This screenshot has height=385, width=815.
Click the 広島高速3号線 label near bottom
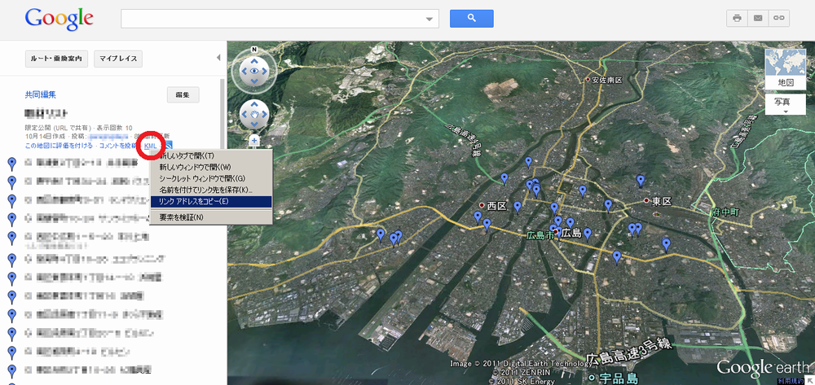629,352
